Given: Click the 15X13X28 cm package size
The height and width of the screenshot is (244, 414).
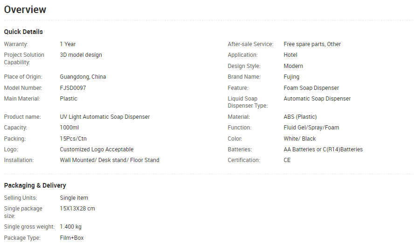Looking at the screenshot, I should tap(77, 209).
